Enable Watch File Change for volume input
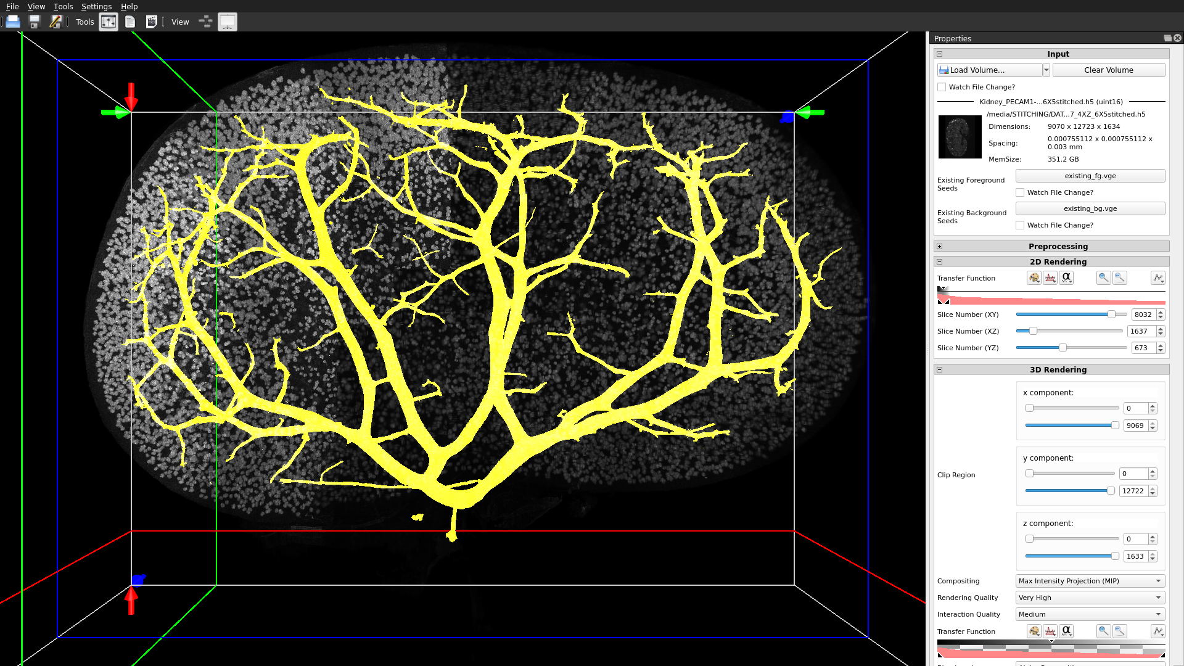 (942, 87)
